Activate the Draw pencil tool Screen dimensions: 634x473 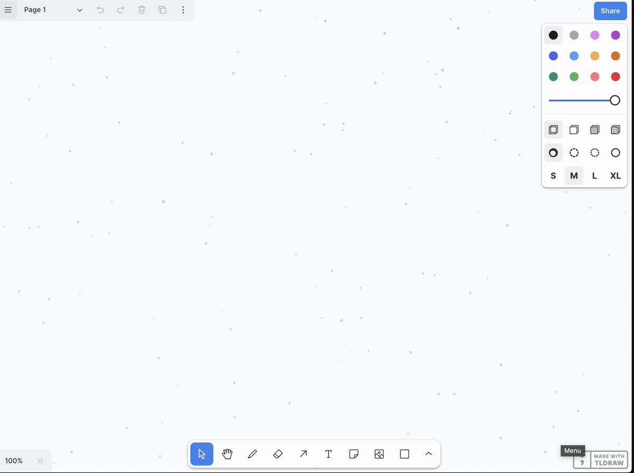[x=253, y=454]
